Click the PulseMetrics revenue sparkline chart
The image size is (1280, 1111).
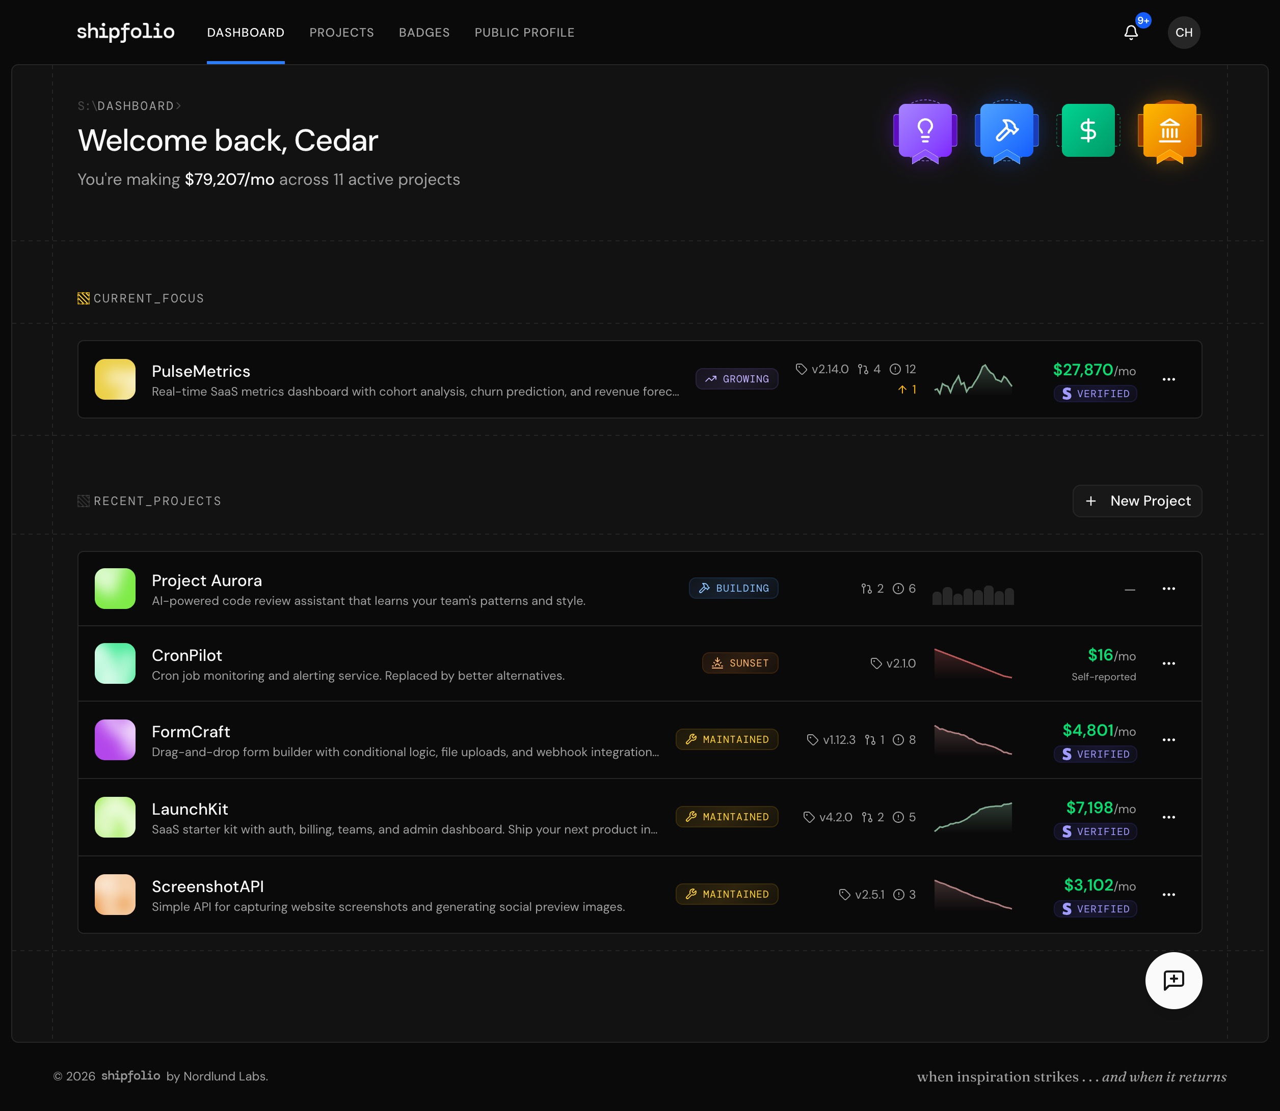click(973, 379)
